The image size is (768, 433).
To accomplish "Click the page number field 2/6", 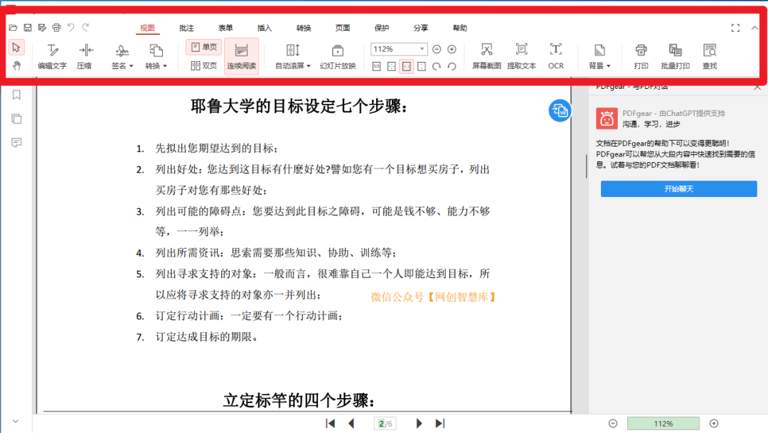I will [x=385, y=424].
